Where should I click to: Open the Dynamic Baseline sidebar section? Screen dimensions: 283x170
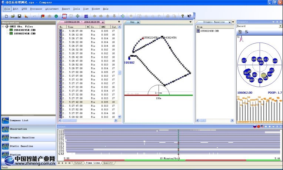tap(22, 137)
